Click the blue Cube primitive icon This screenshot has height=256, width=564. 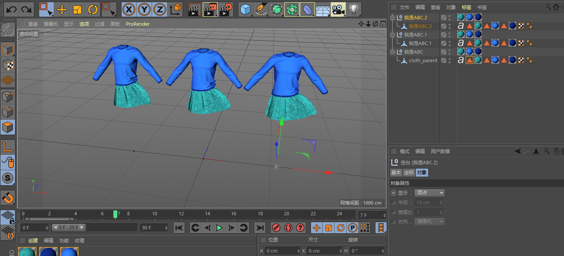coord(246,9)
